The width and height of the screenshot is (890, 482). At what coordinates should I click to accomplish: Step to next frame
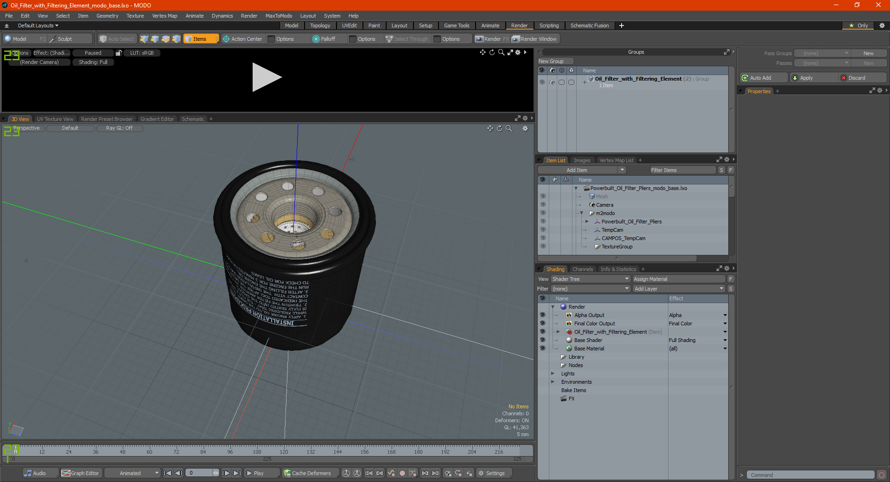[226, 473]
